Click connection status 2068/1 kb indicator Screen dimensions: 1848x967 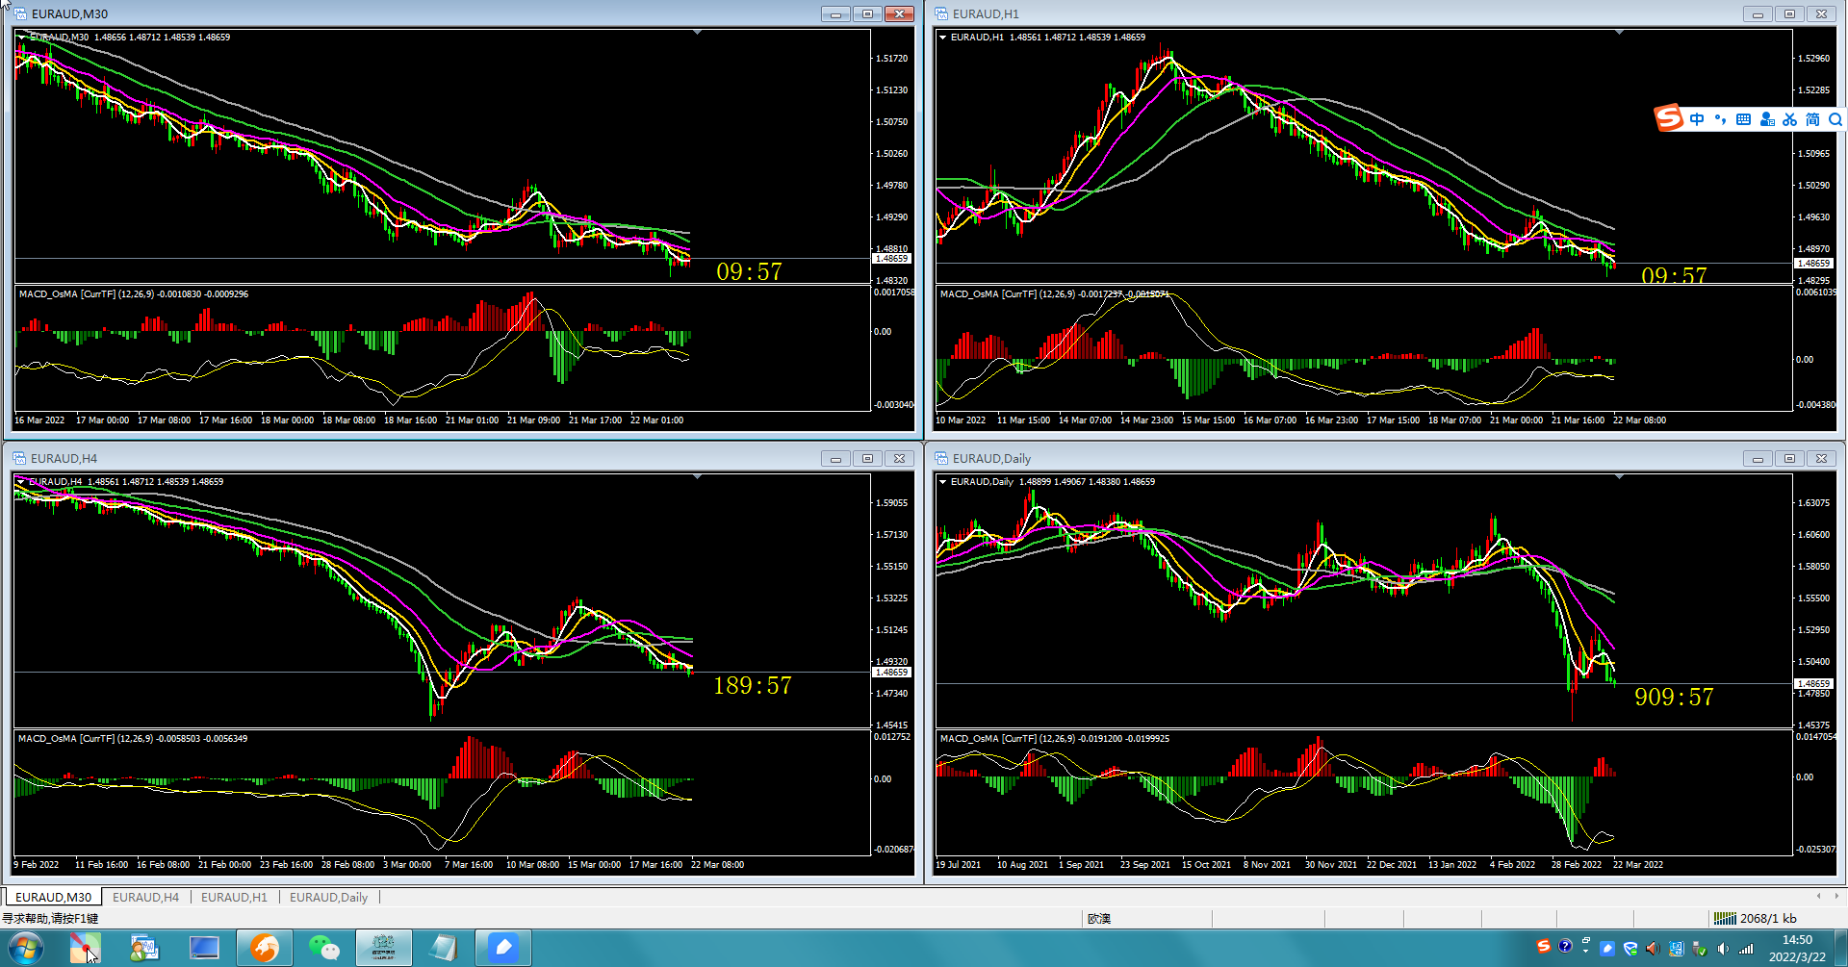[1755, 918]
